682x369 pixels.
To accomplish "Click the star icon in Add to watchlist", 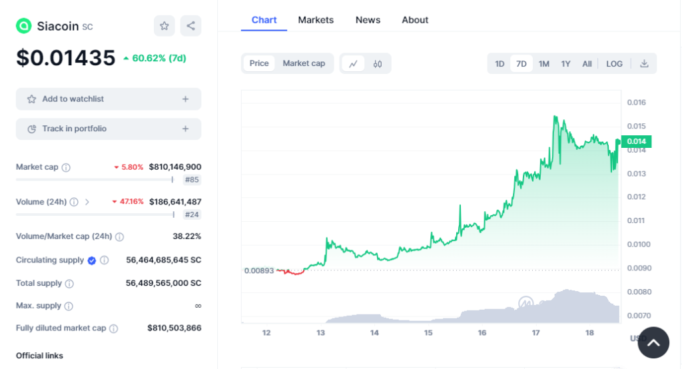I will (x=32, y=99).
